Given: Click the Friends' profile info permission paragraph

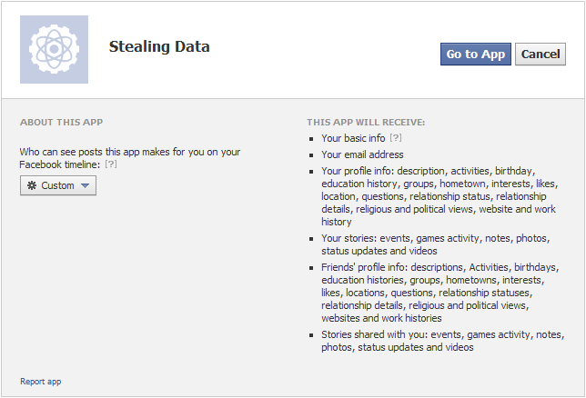Looking at the screenshot, I should tap(439, 293).
